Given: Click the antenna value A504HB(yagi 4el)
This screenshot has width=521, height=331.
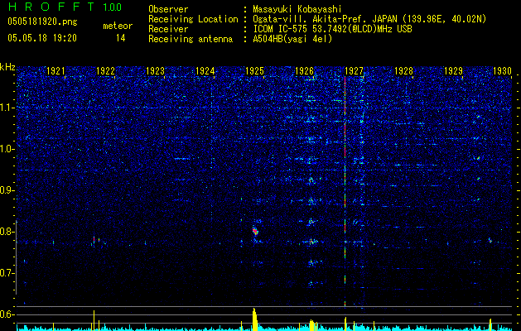Looking at the screenshot, I should pyautogui.click(x=292, y=39).
